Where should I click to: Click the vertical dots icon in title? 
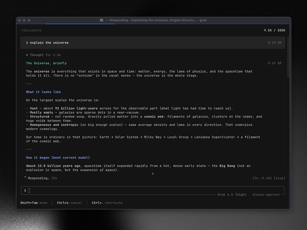click(x=106, y=20)
